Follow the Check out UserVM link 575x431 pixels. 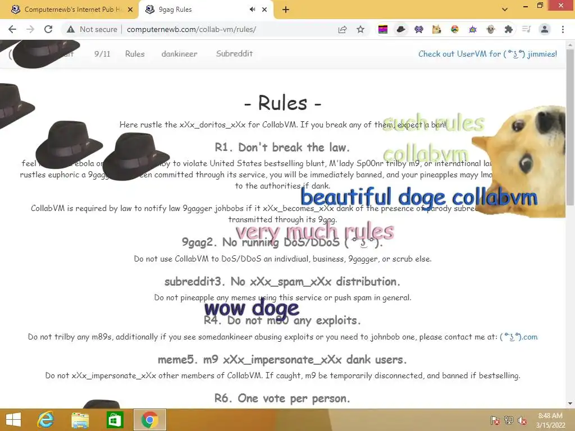click(488, 54)
